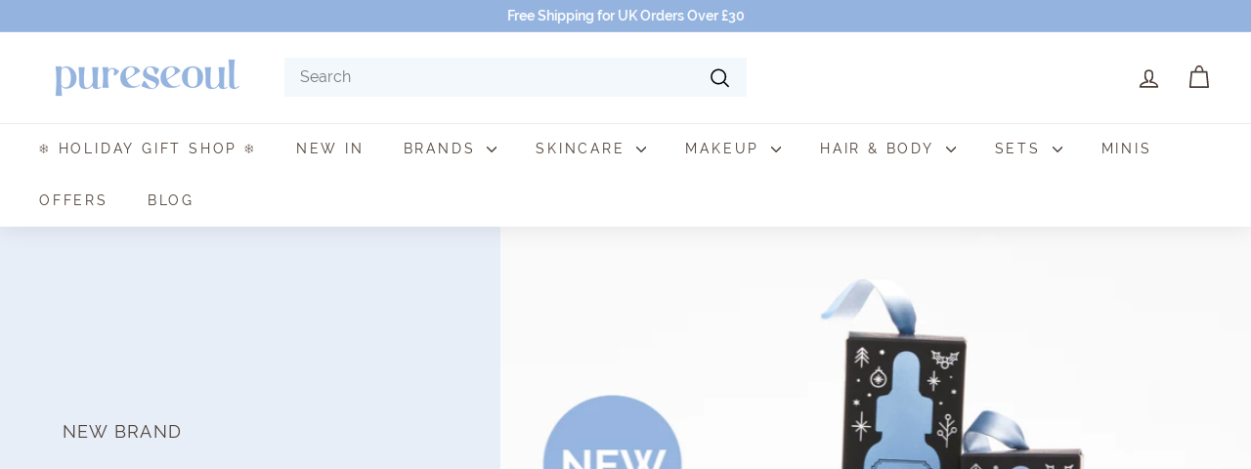
Task: Click the search magnifier icon
Action: pyautogui.click(x=719, y=77)
